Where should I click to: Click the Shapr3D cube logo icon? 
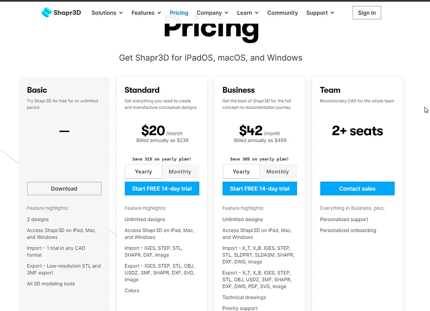pyautogui.click(x=46, y=12)
